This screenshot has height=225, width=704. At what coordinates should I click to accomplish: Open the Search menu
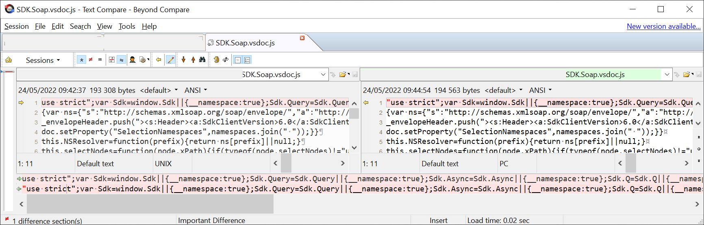[80, 26]
